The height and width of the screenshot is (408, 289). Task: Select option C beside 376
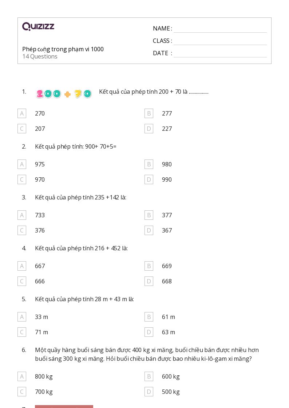click(22, 230)
